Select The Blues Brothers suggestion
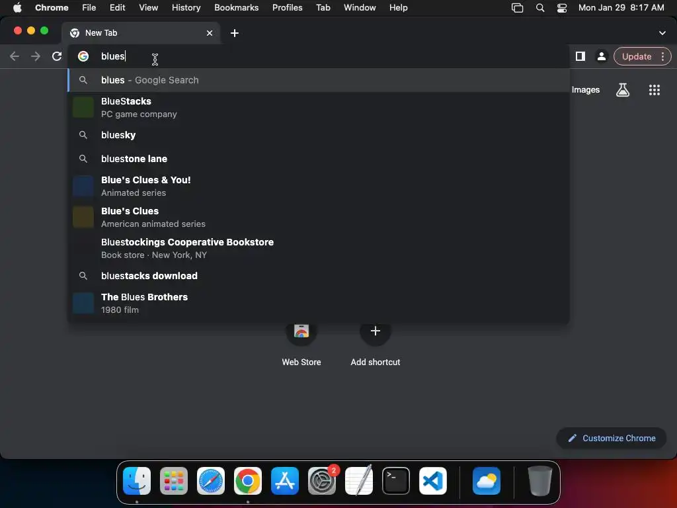 319,303
